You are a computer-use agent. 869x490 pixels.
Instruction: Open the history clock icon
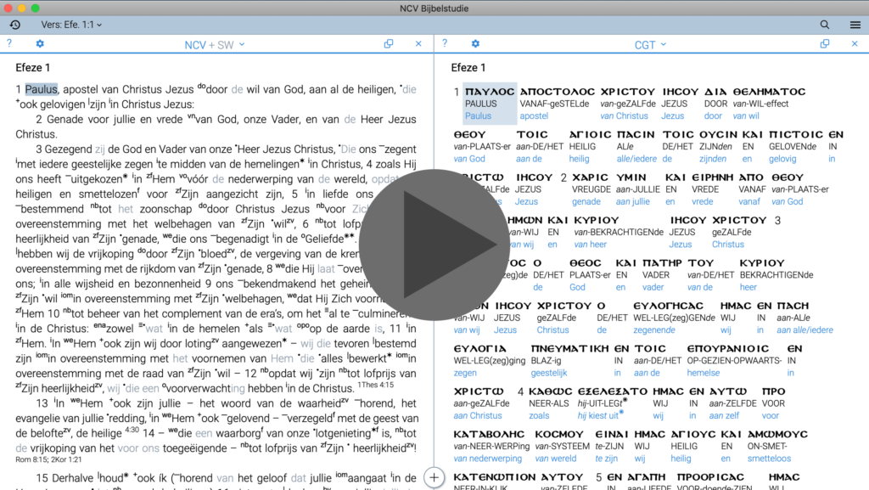(x=15, y=25)
